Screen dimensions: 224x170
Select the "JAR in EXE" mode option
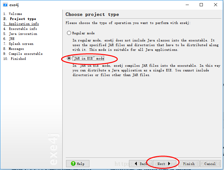click(x=69, y=58)
